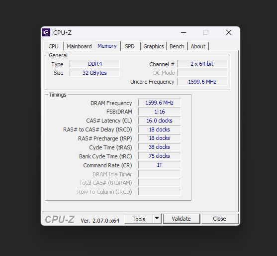Click the FSB:DRAM value 1:16
Viewport: 277px width, 256px height.
point(160,112)
